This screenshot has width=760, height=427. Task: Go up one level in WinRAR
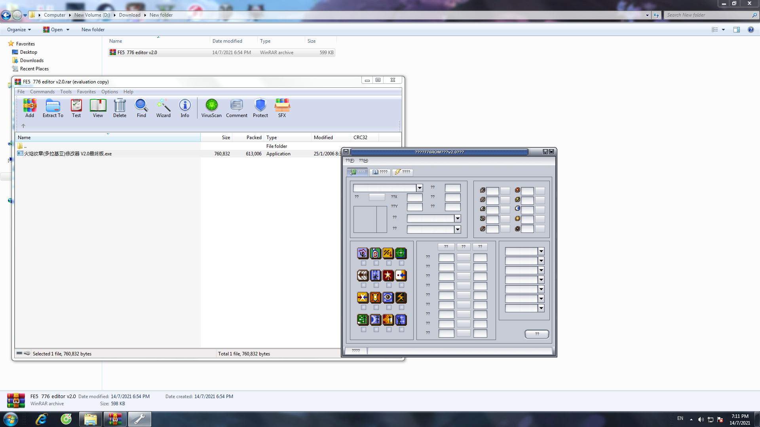23,126
